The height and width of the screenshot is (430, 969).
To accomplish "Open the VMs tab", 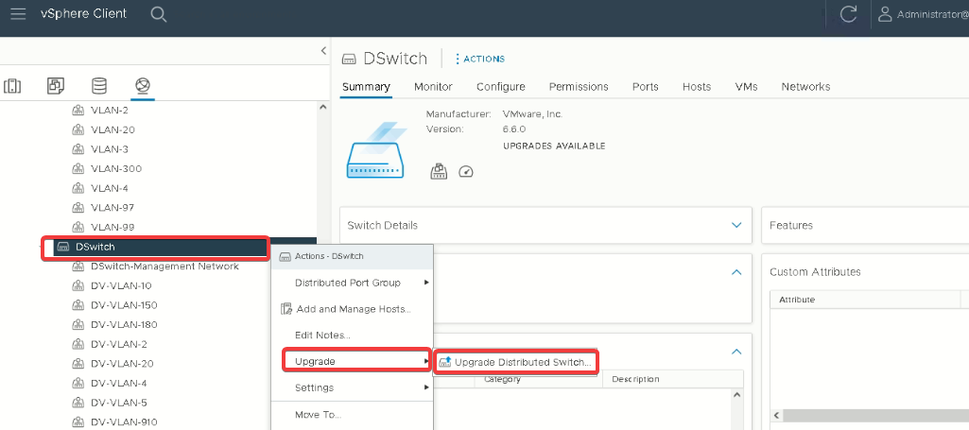I will pos(746,87).
